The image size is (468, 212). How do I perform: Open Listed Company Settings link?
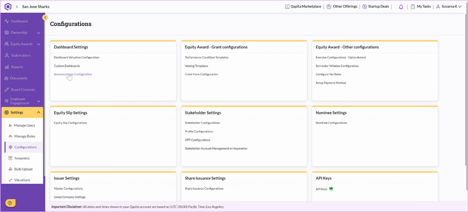coord(69,197)
